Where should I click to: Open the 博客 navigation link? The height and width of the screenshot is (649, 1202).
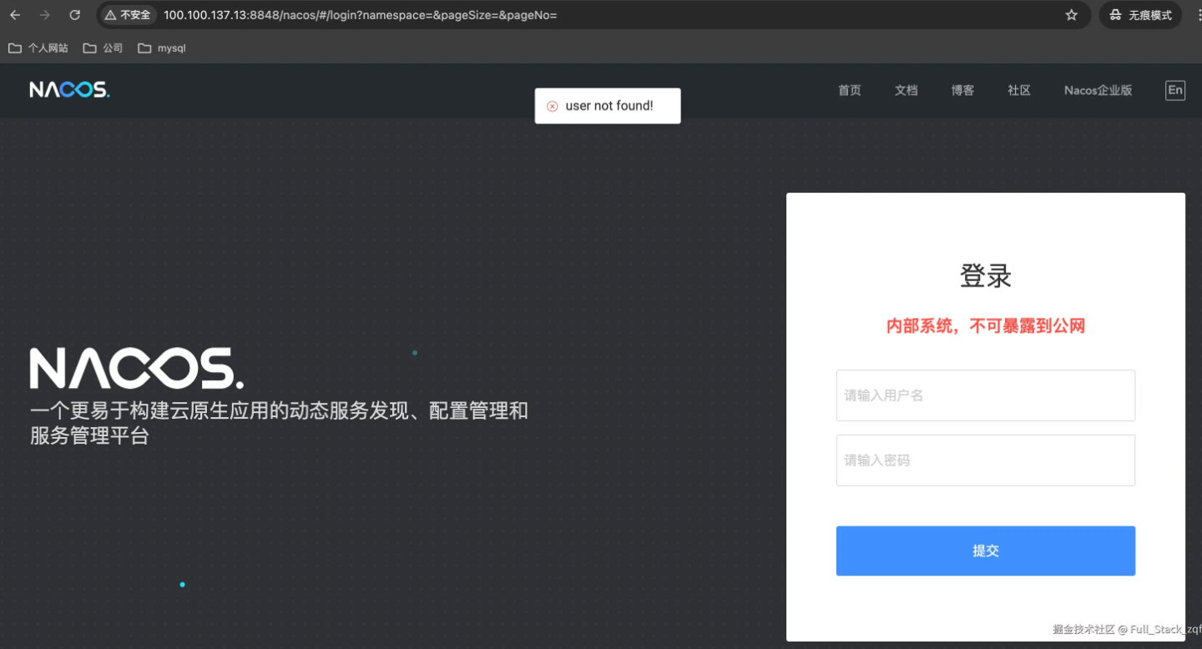coord(962,90)
